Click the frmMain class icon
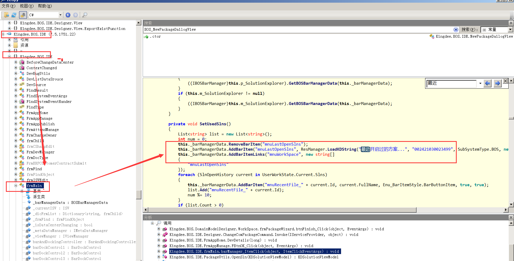 pyautogui.click(x=22, y=185)
